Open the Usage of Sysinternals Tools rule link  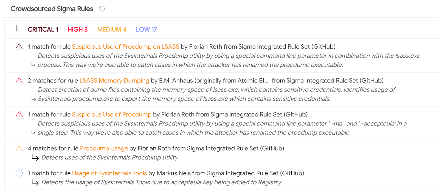point(109,173)
